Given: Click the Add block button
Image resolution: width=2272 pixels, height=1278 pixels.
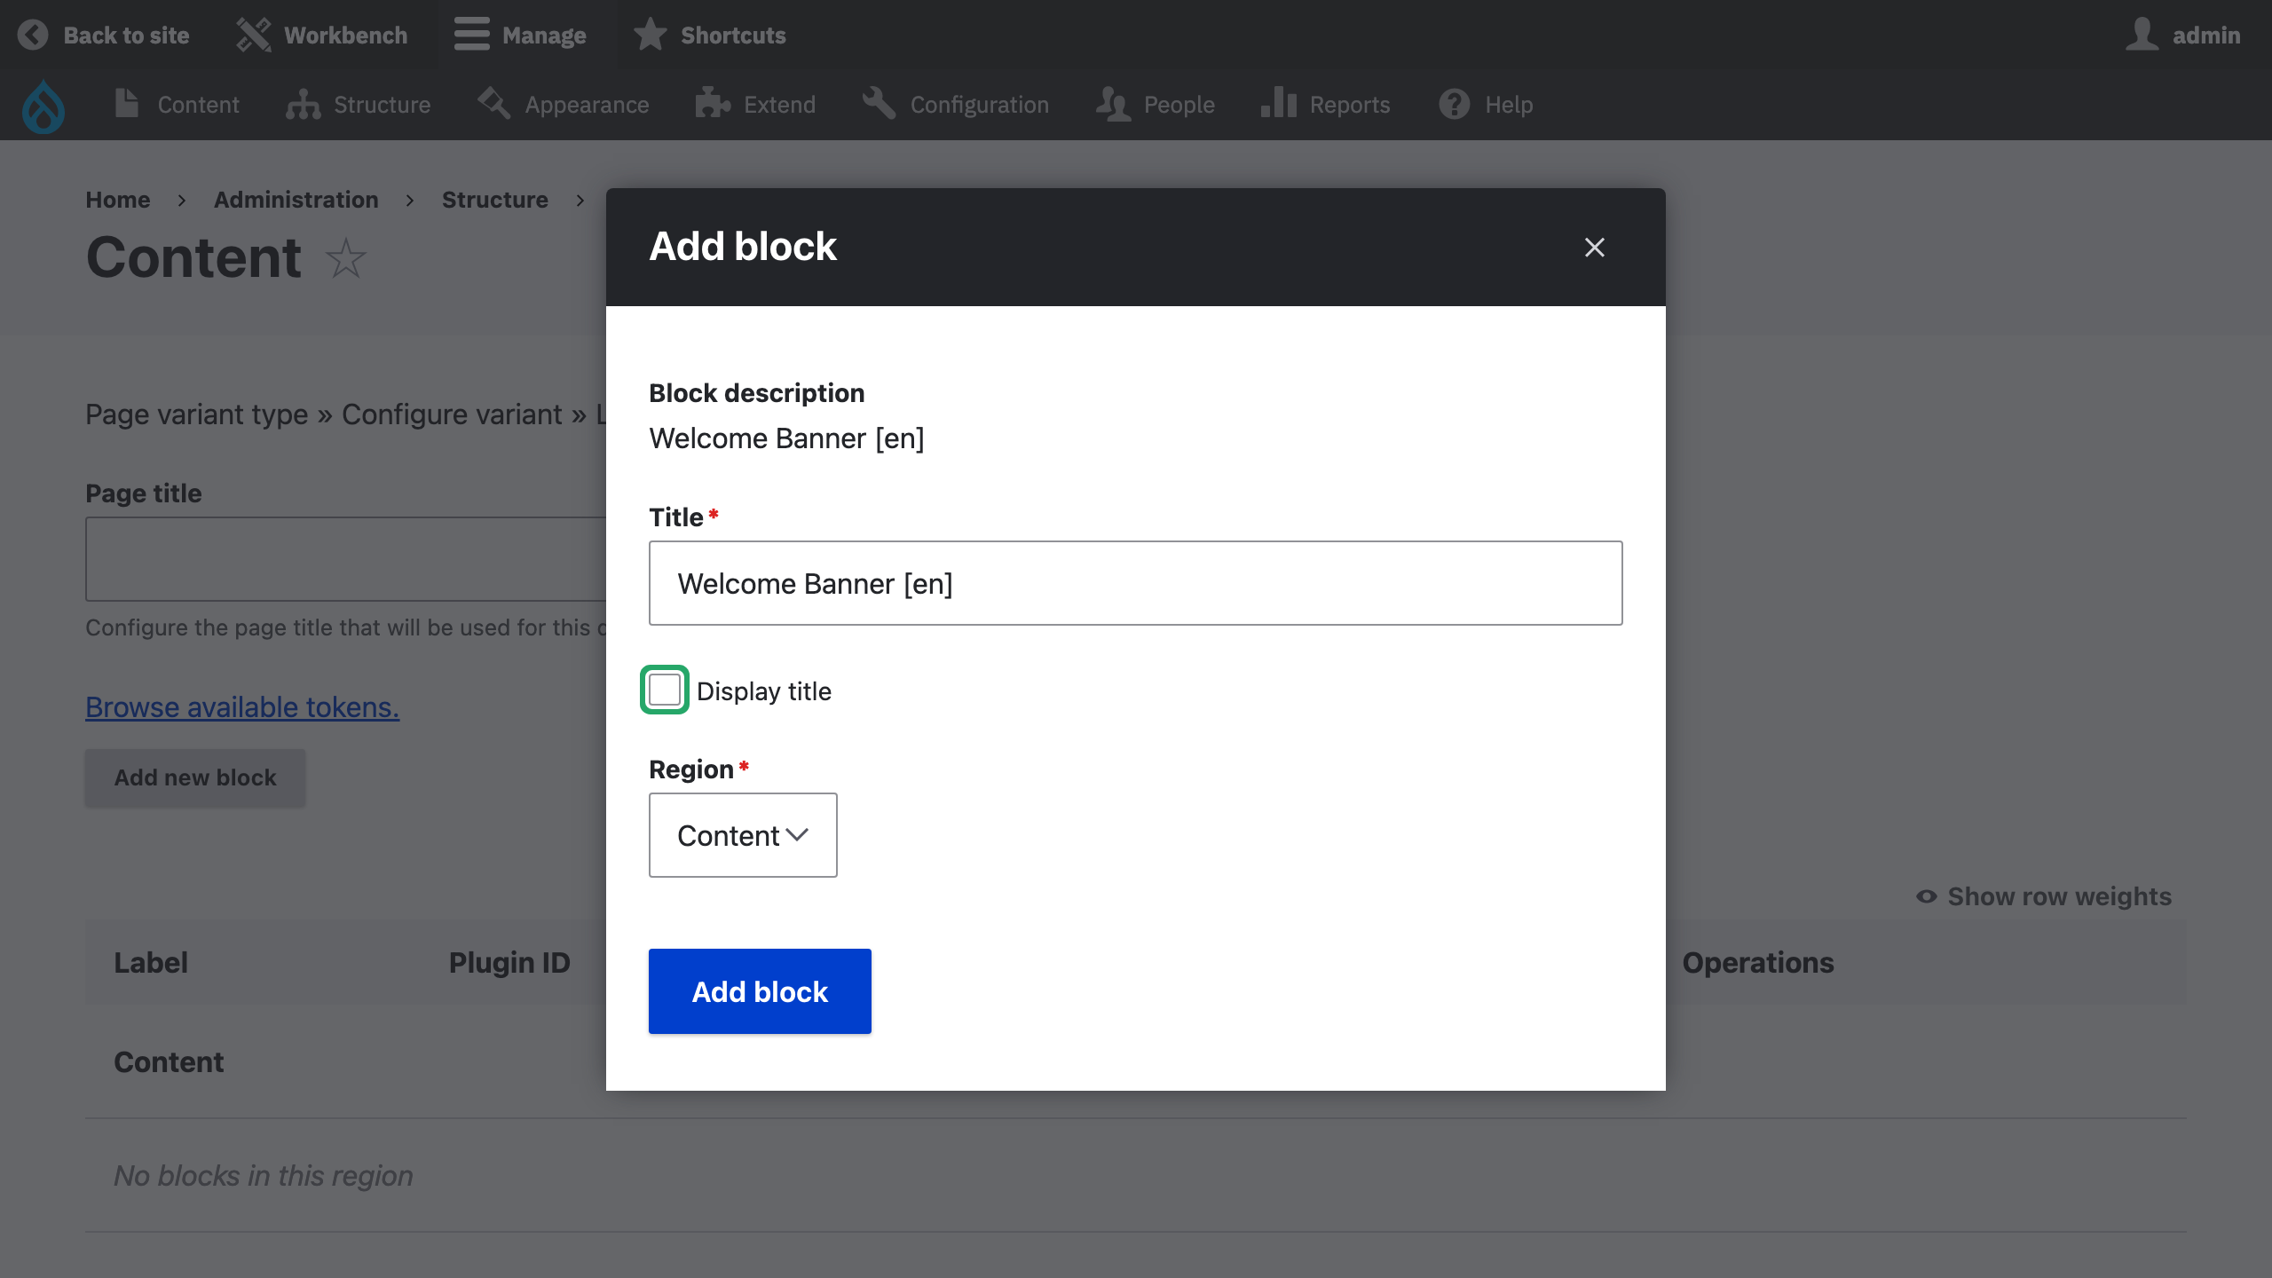Looking at the screenshot, I should (x=760, y=991).
